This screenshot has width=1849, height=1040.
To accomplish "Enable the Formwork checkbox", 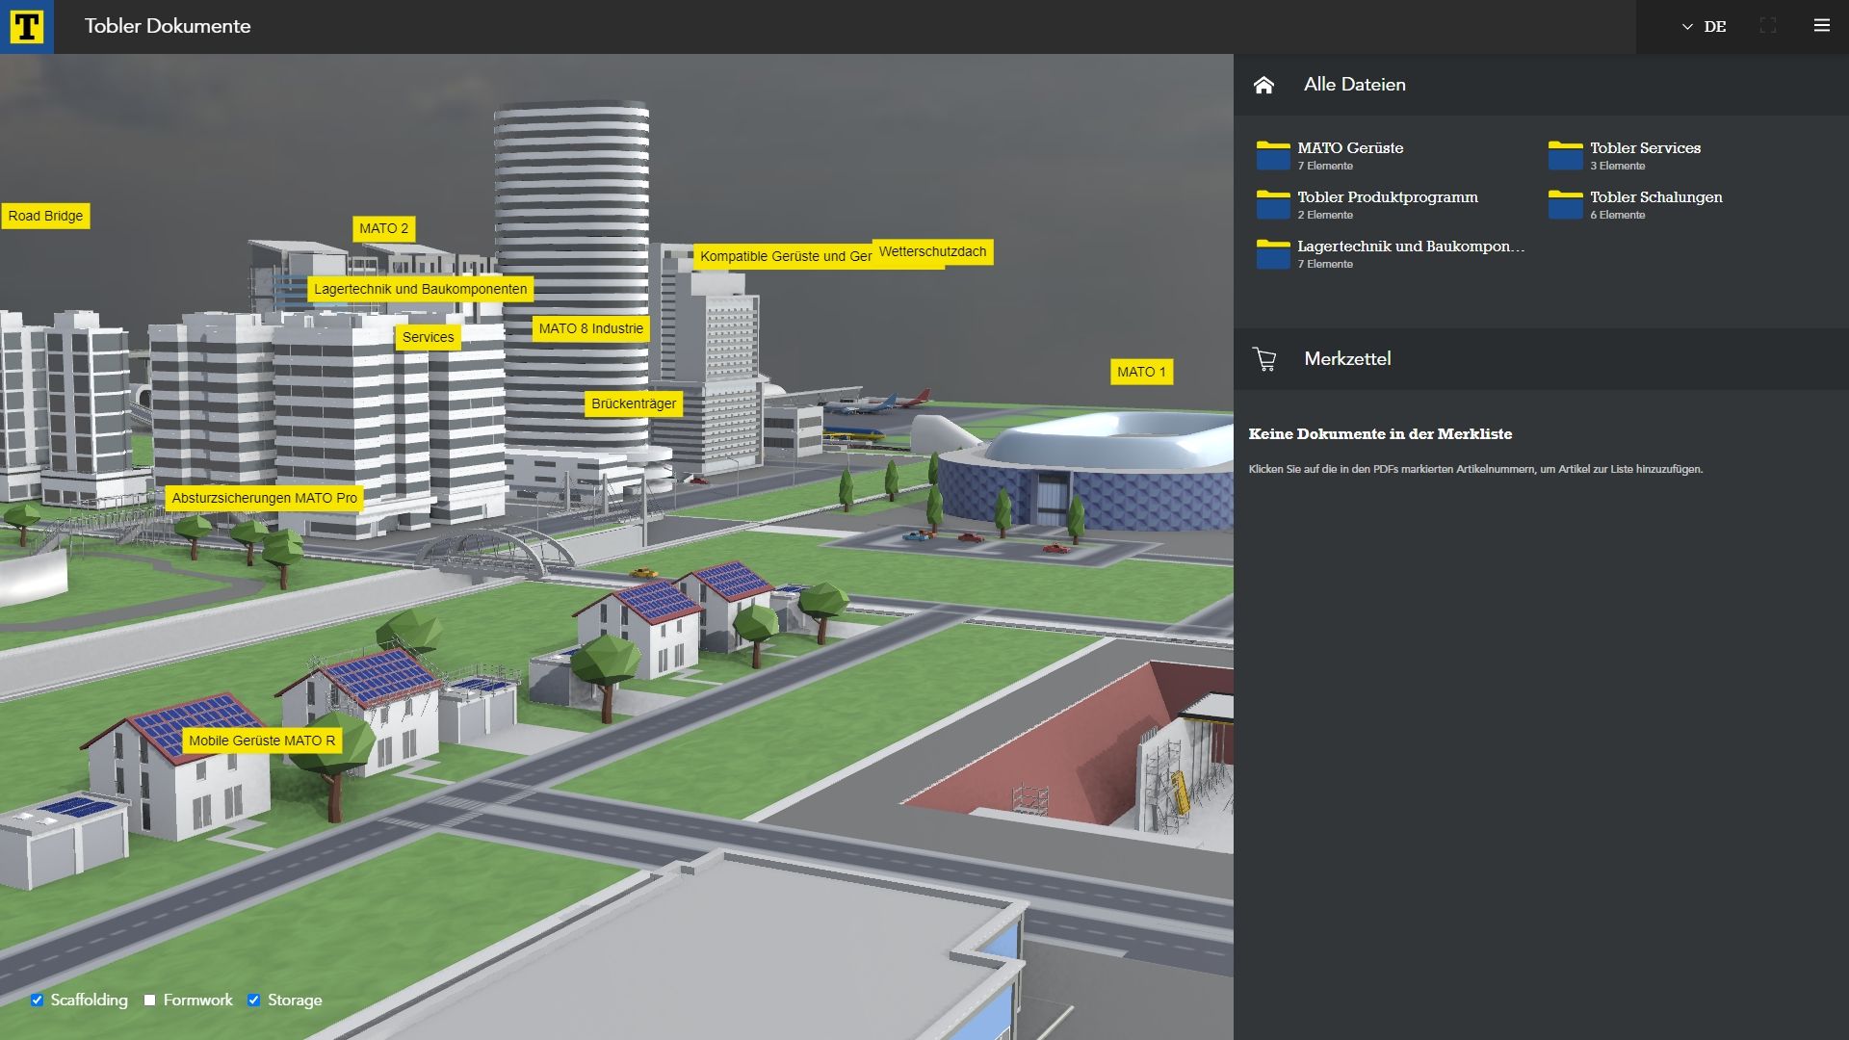I will click(x=150, y=1001).
